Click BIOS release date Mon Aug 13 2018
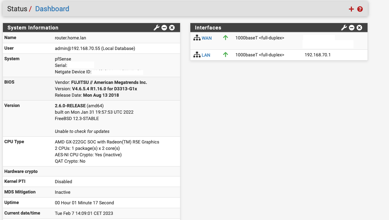Screen dimensions: 389x220 [x=87, y=95]
